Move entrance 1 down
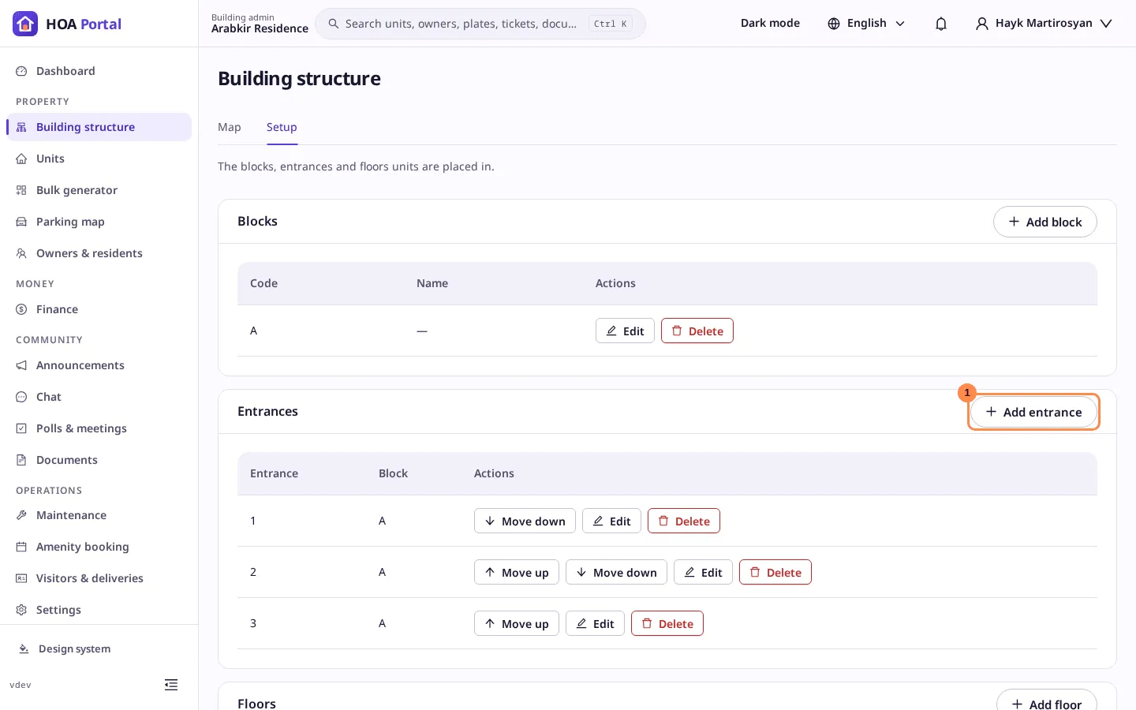1136x710 pixels. click(525, 521)
